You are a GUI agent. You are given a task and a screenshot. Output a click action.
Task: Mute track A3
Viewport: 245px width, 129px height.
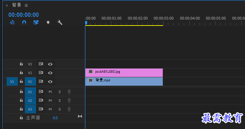coord(50,109)
